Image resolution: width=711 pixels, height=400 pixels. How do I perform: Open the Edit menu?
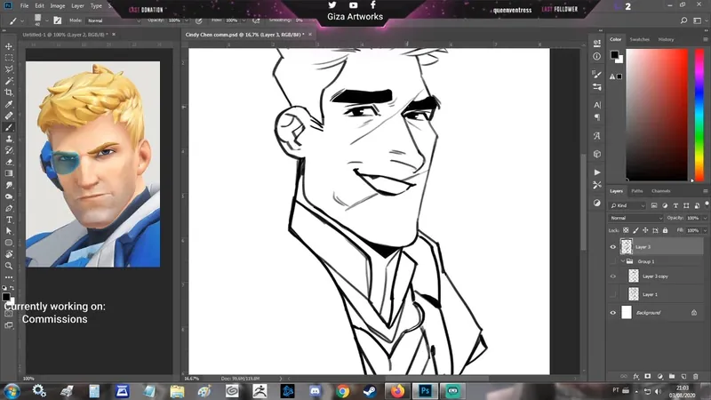point(39,6)
